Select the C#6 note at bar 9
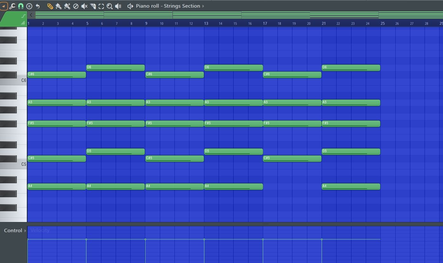The width and height of the screenshot is (443, 263). point(174,75)
